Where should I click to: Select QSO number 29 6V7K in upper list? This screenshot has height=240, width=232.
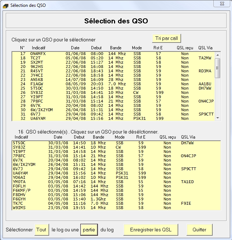coord(113,105)
